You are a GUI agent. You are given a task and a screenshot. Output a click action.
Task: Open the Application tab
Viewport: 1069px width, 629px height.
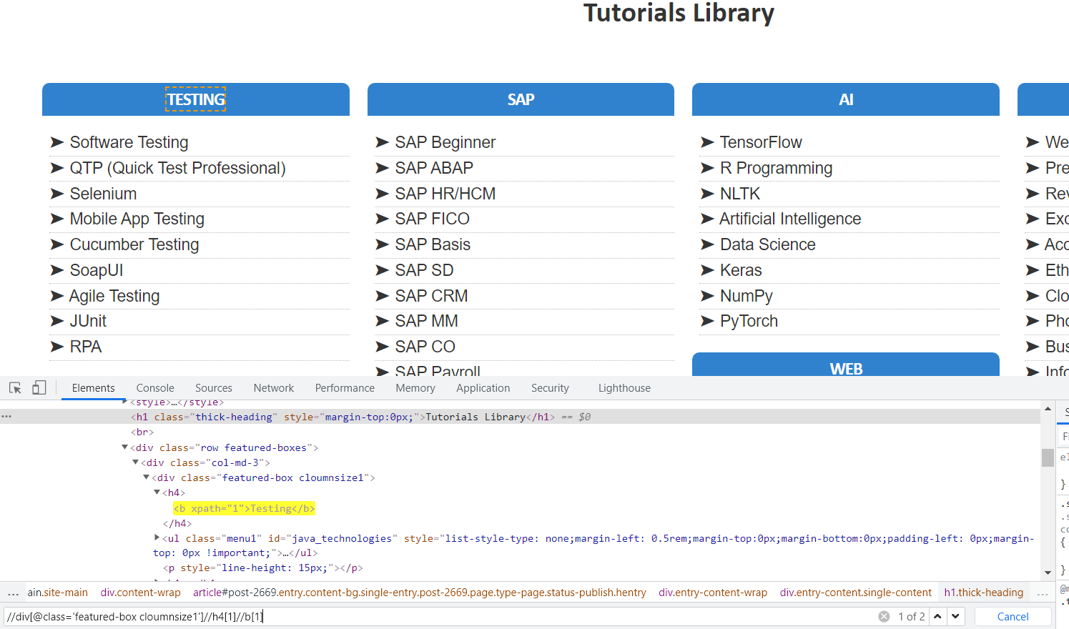pyautogui.click(x=483, y=388)
